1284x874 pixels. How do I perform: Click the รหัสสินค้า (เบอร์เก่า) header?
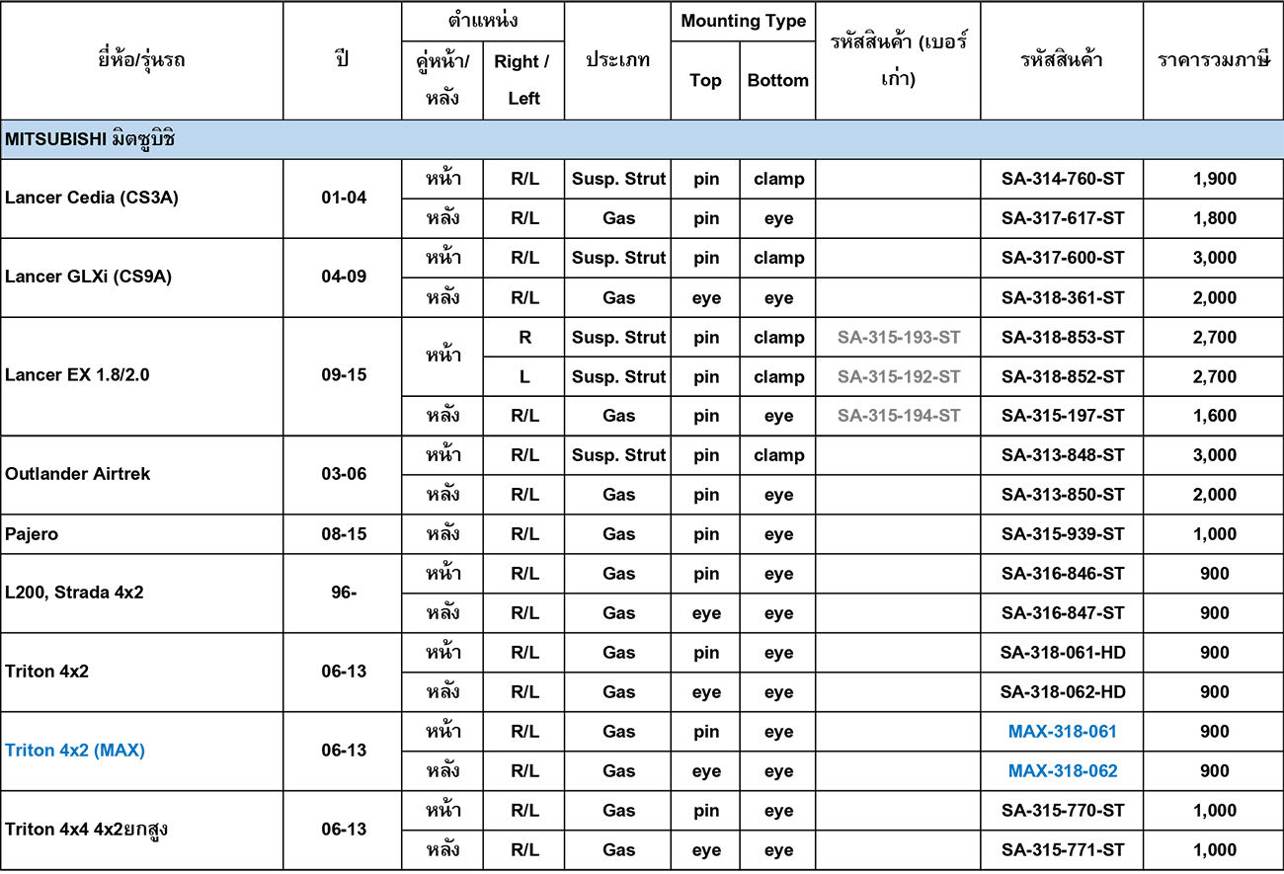(898, 60)
